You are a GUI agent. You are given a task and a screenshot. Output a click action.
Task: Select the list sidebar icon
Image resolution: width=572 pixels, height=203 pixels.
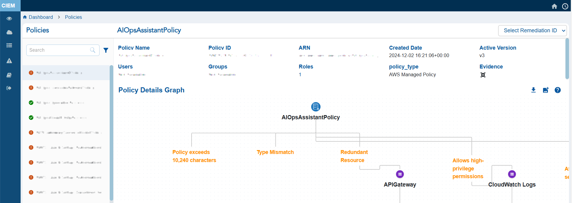click(x=9, y=45)
